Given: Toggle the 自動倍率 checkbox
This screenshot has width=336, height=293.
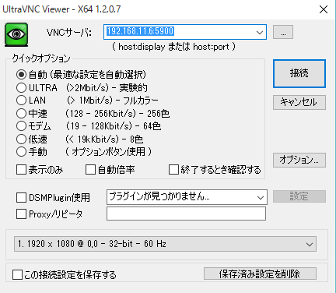Looking at the screenshot, I should coord(90,170).
